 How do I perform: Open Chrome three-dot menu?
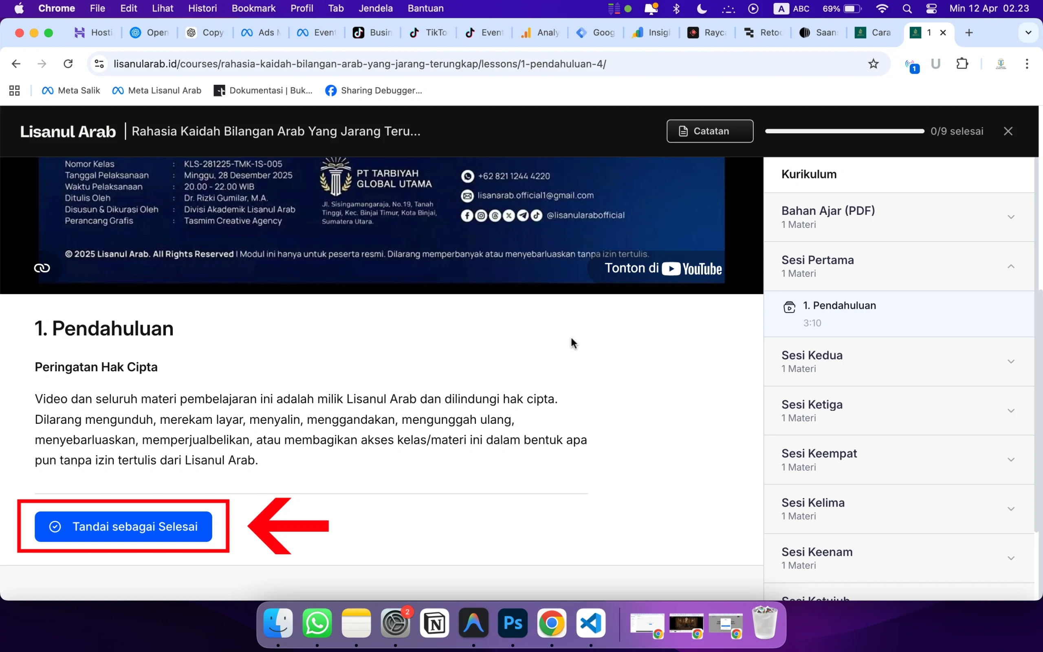1027,64
